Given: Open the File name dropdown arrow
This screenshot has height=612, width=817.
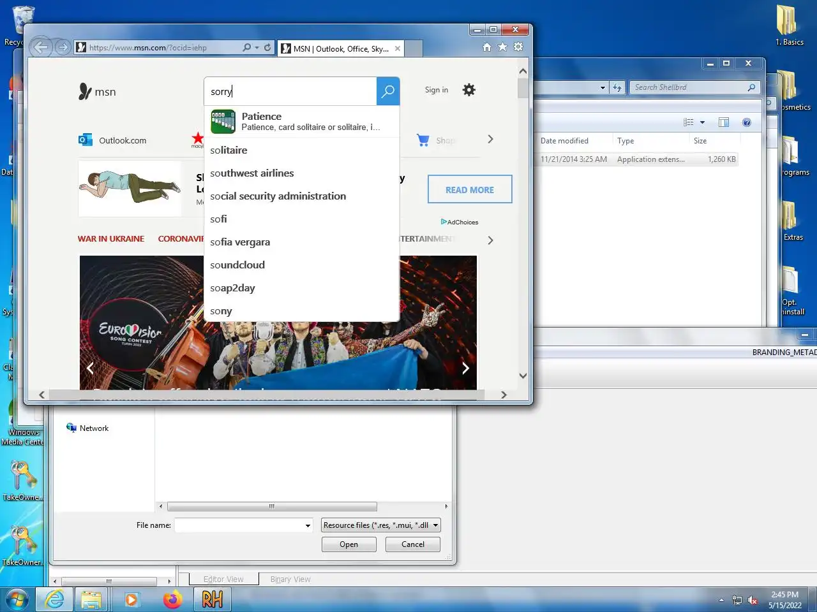Looking at the screenshot, I should pos(308,525).
